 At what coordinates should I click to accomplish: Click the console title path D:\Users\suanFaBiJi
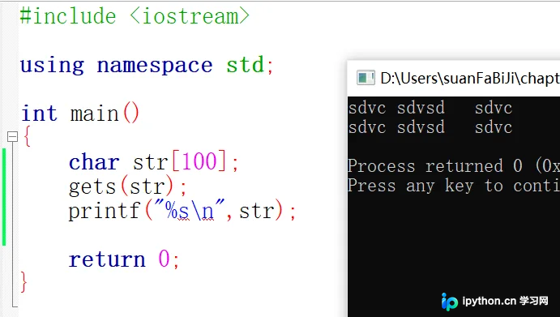click(470, 79)
